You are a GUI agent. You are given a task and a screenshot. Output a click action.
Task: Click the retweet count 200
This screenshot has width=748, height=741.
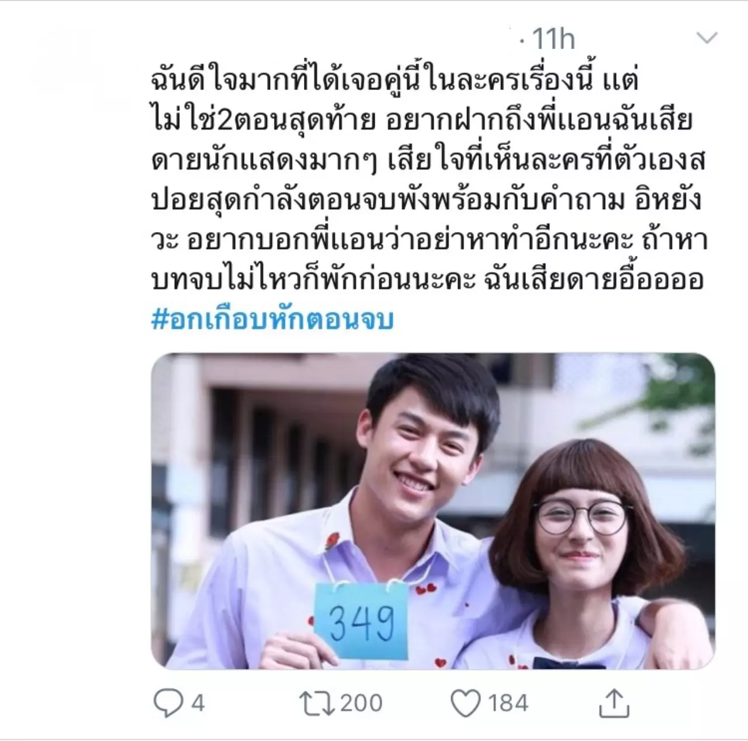click(361, 703)
